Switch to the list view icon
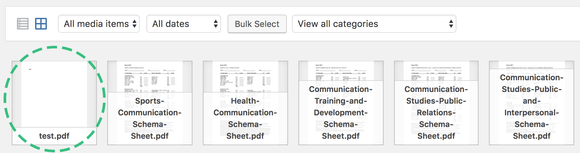Viewport: 580px width, 153px height. tap(23, 24)
